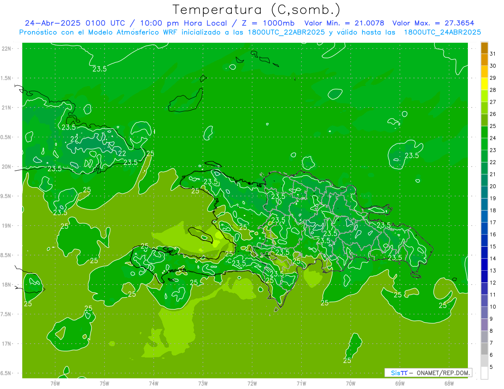Viewport: 504px width, 389px height.
Task: Click the "24" color bar label
Action: coord(493,138)
